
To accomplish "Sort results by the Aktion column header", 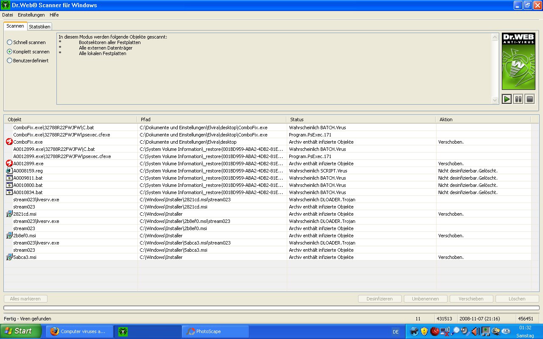I will tap(483, 119).
